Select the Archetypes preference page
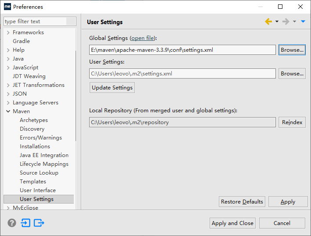 [34, 120]
